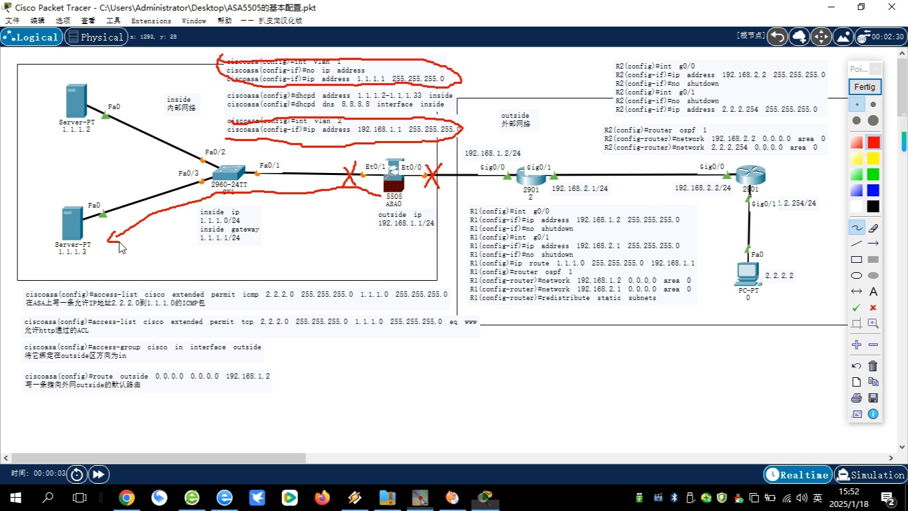
Task: Click the magnifier zoom-area tool
Action: click(873, 323)
